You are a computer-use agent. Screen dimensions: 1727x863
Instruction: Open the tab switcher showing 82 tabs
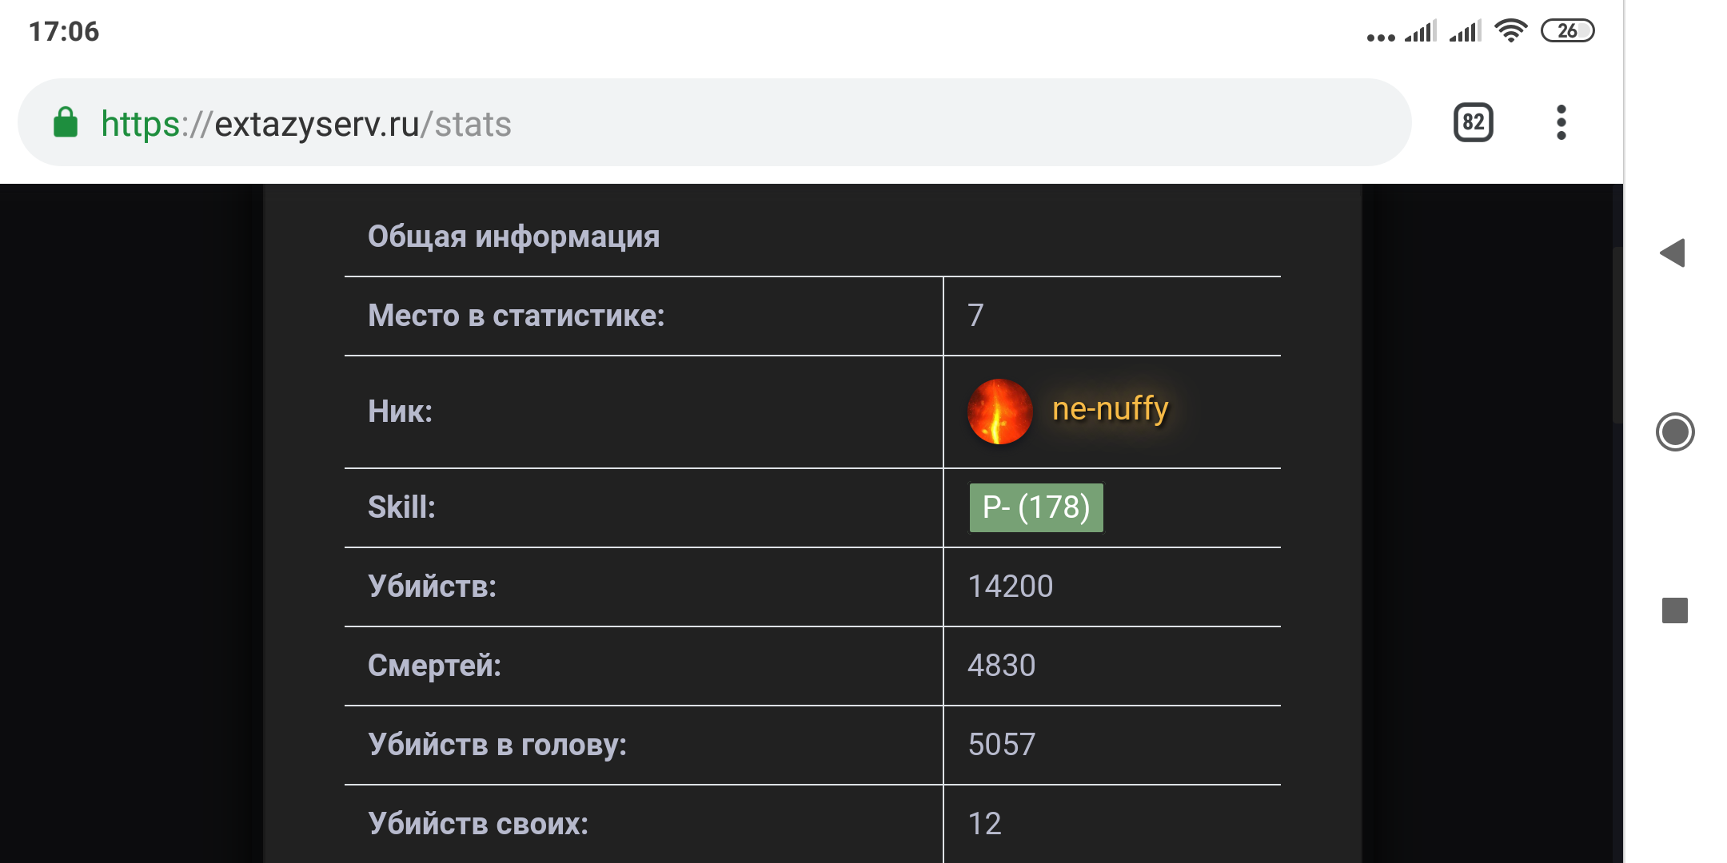(1473, 122)
